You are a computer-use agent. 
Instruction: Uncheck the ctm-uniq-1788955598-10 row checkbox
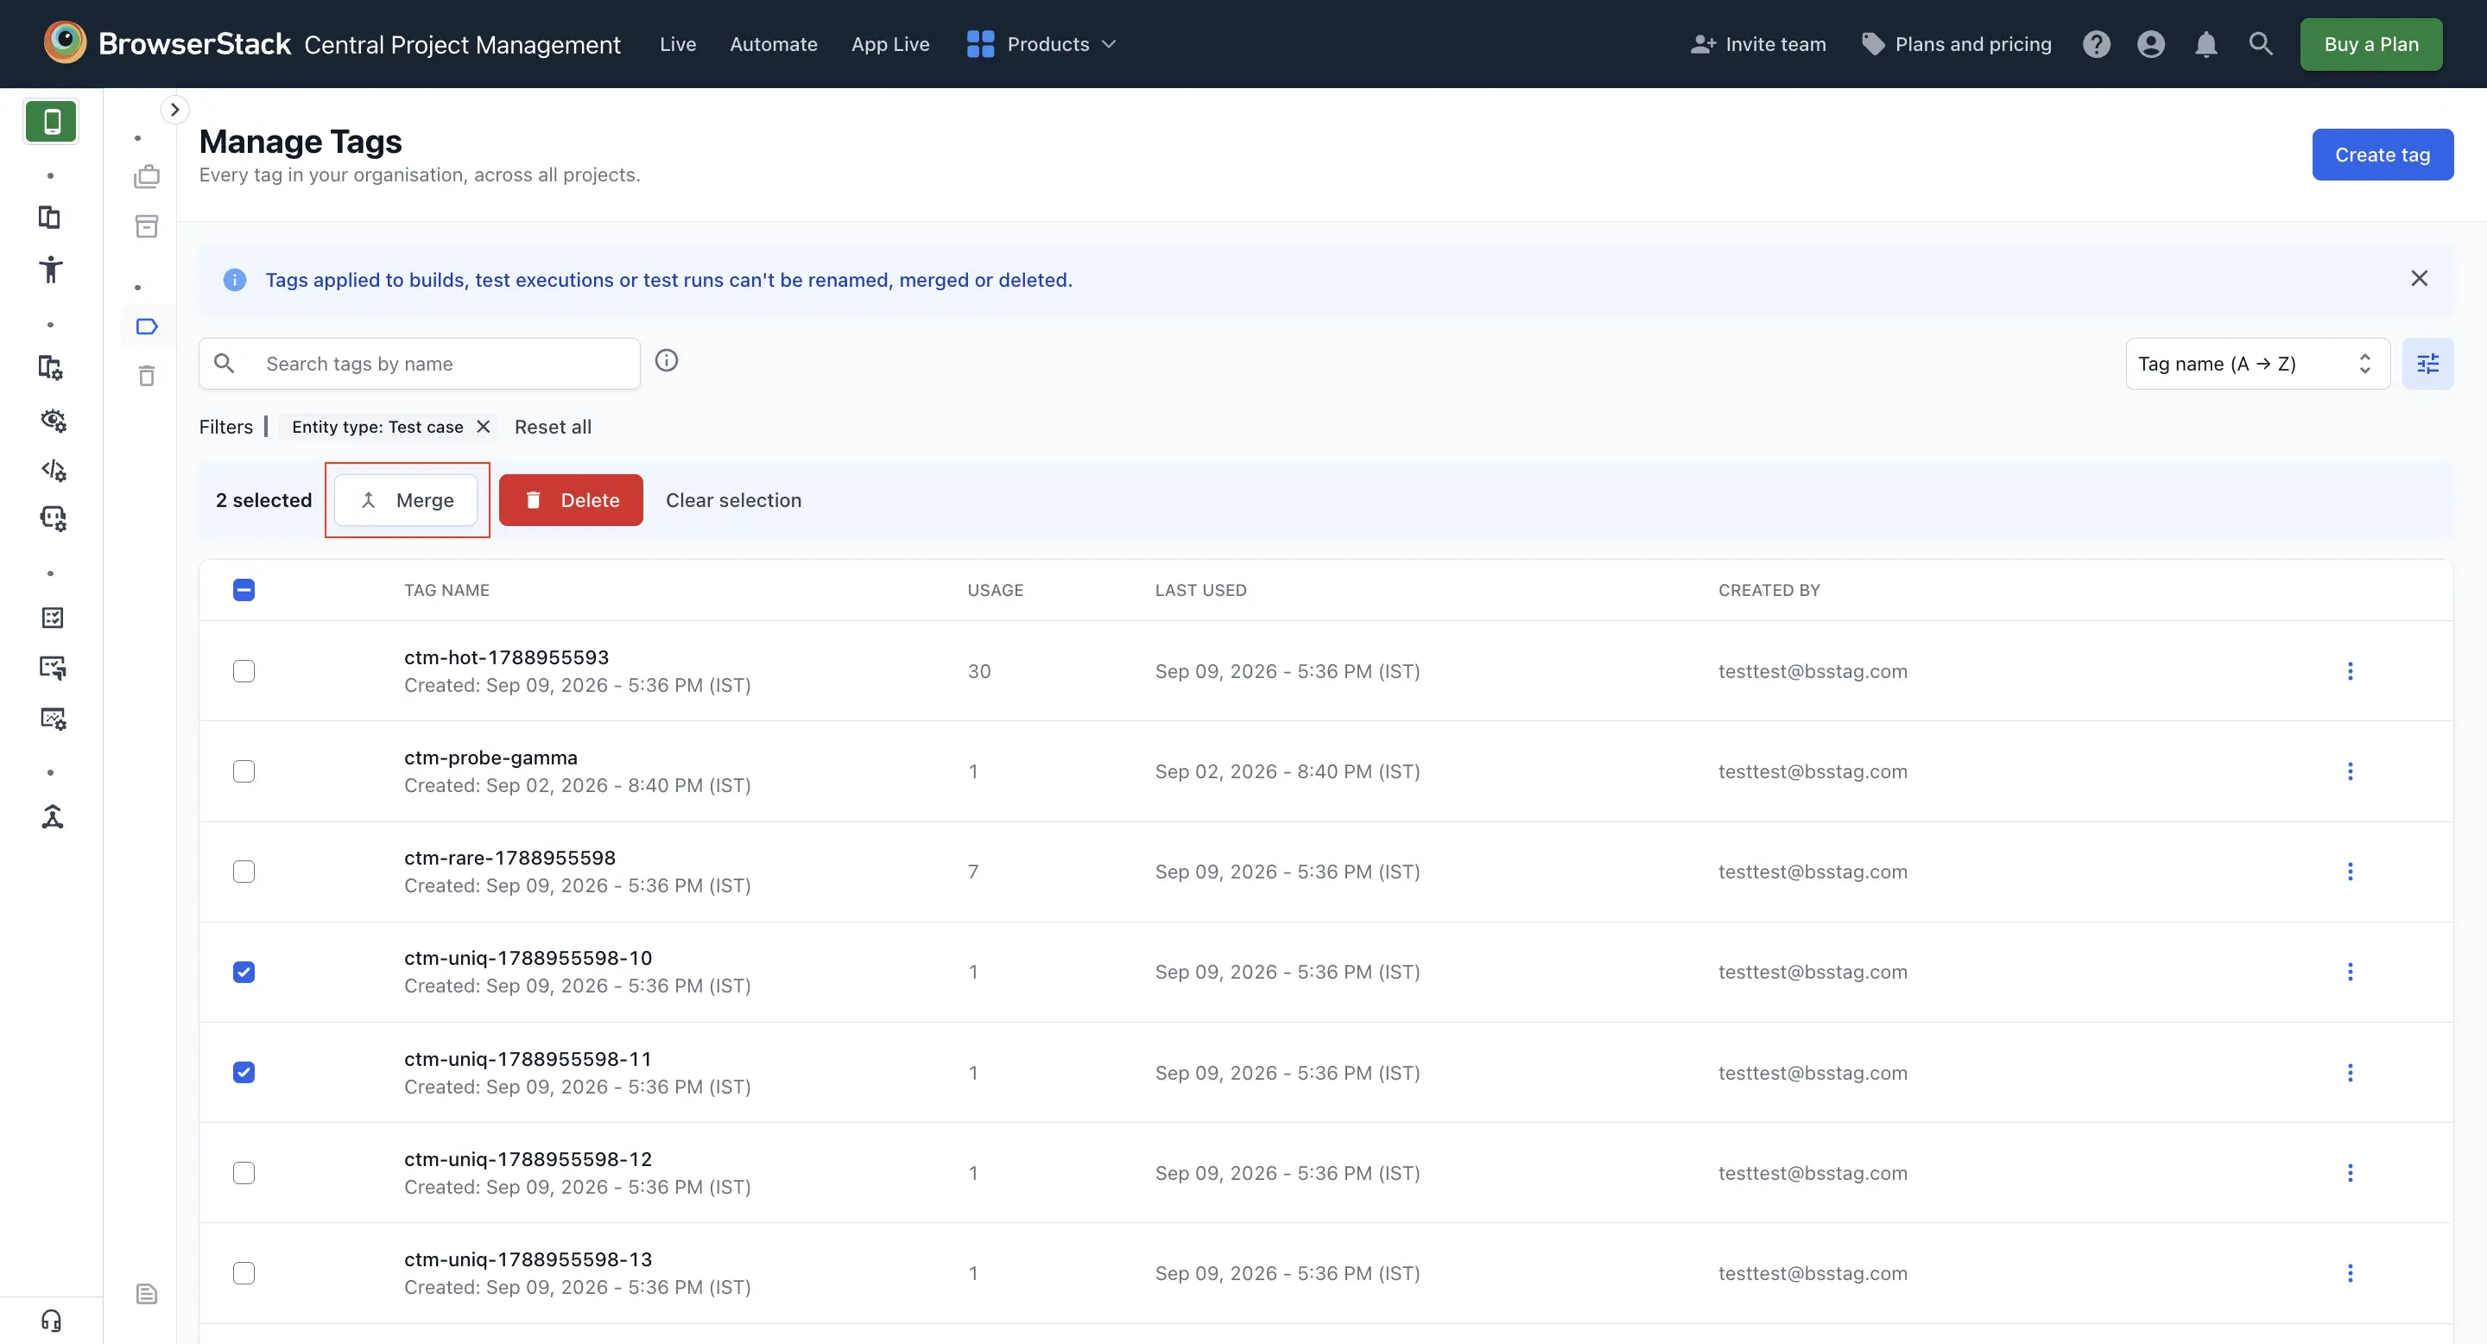[x=244, y=973]
